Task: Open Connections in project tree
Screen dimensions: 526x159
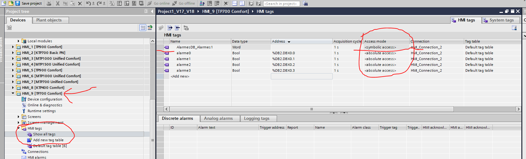Action: (x=38, y=152)
